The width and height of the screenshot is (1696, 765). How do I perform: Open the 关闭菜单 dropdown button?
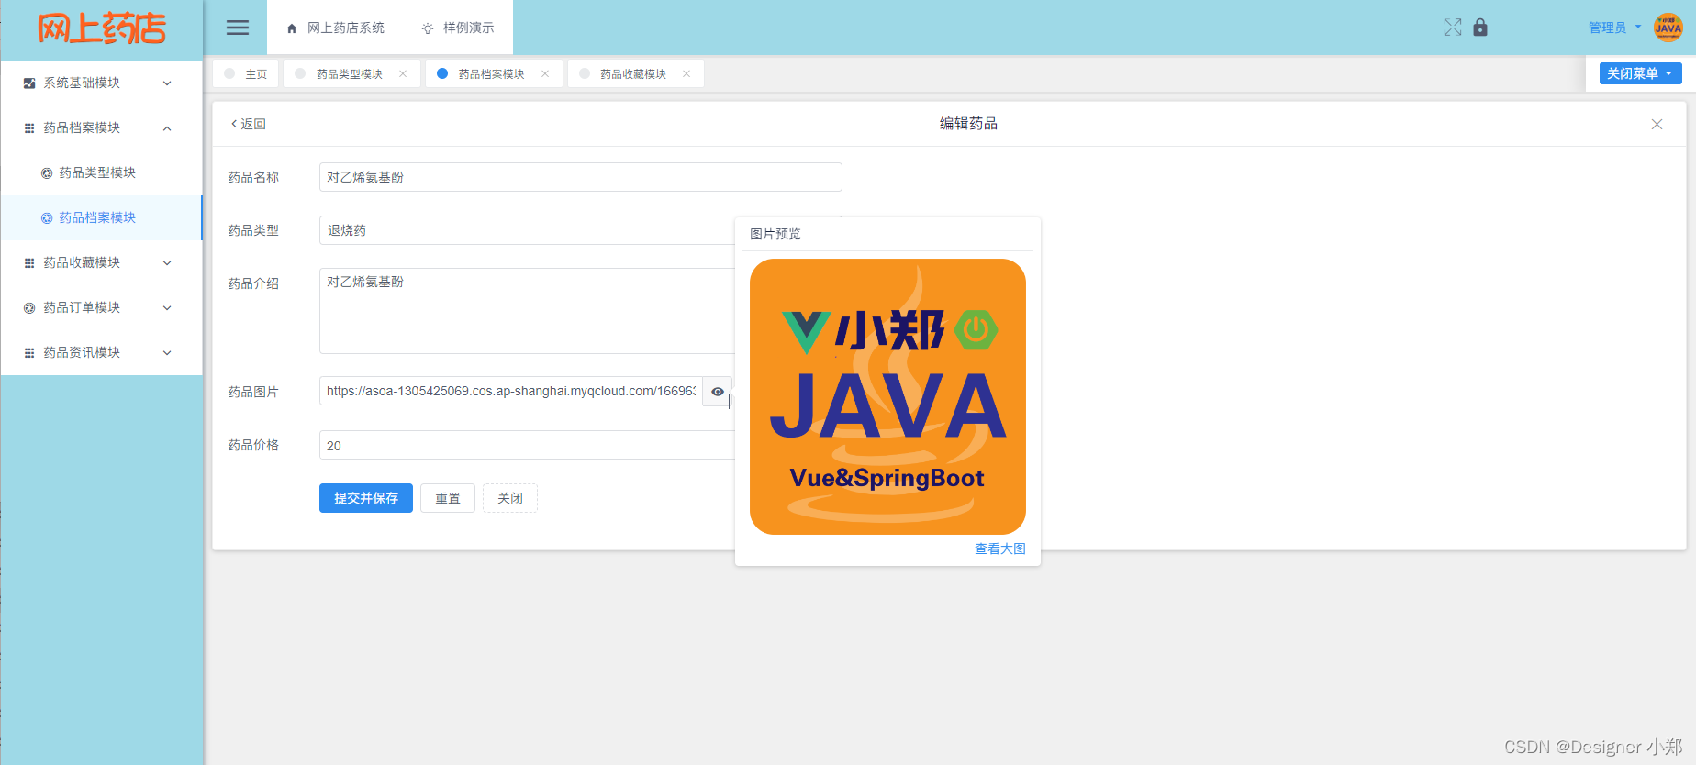click(1640, 73)
